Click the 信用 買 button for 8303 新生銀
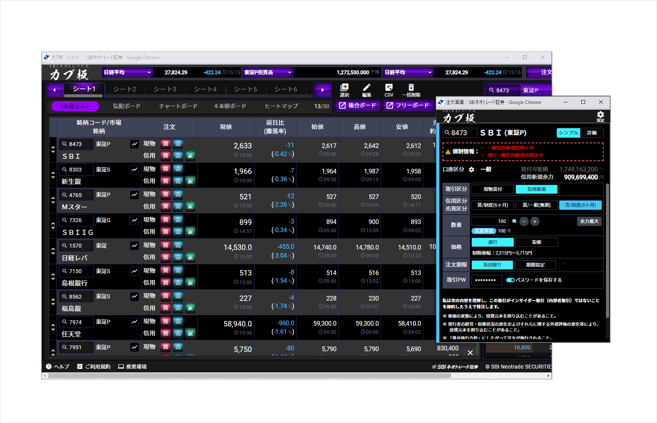657x423 pixels. (165, 181)
